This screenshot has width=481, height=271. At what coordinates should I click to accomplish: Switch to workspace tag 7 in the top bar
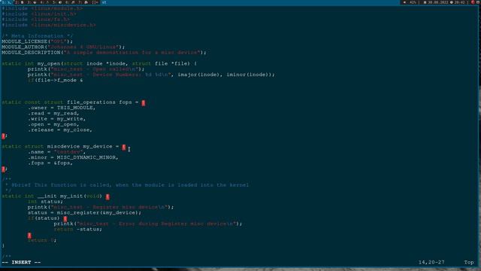point(83,2)
